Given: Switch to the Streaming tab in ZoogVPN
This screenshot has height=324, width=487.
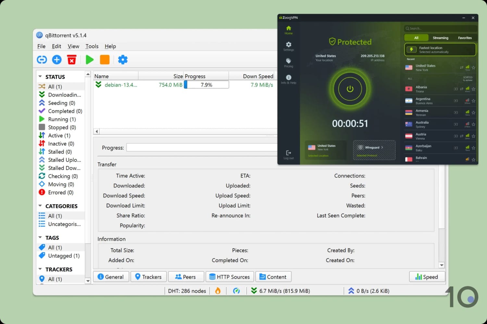Looking at the screenshot, I should 440,38.
